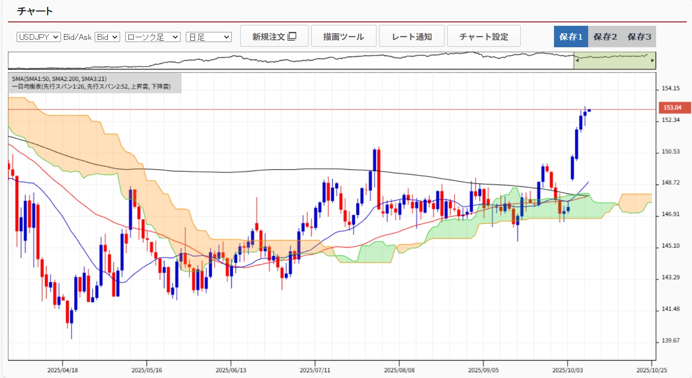The height and width of the screenshot is (378, 692).
Task: Expand the Bid/Ask price type dropdown
Action: coord(107,37)
